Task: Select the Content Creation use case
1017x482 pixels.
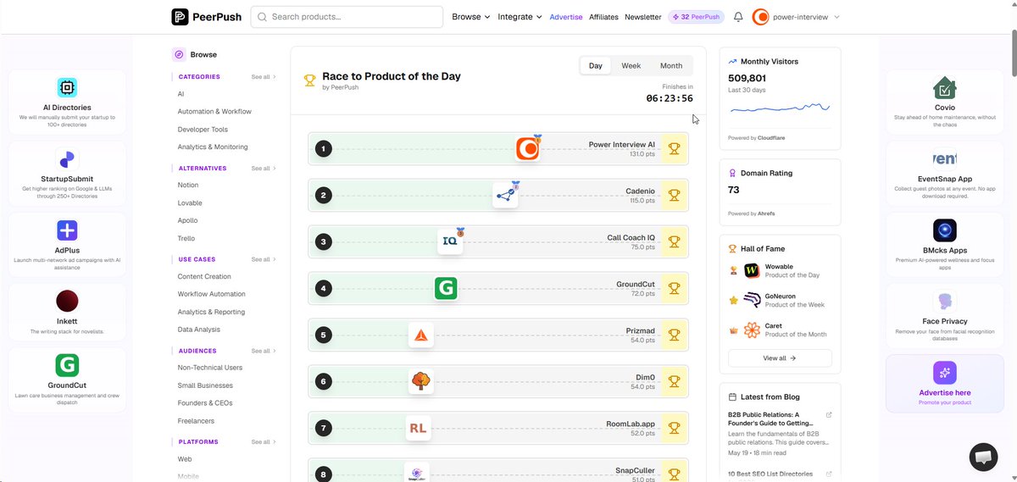Action: click(x=204, y=276)
